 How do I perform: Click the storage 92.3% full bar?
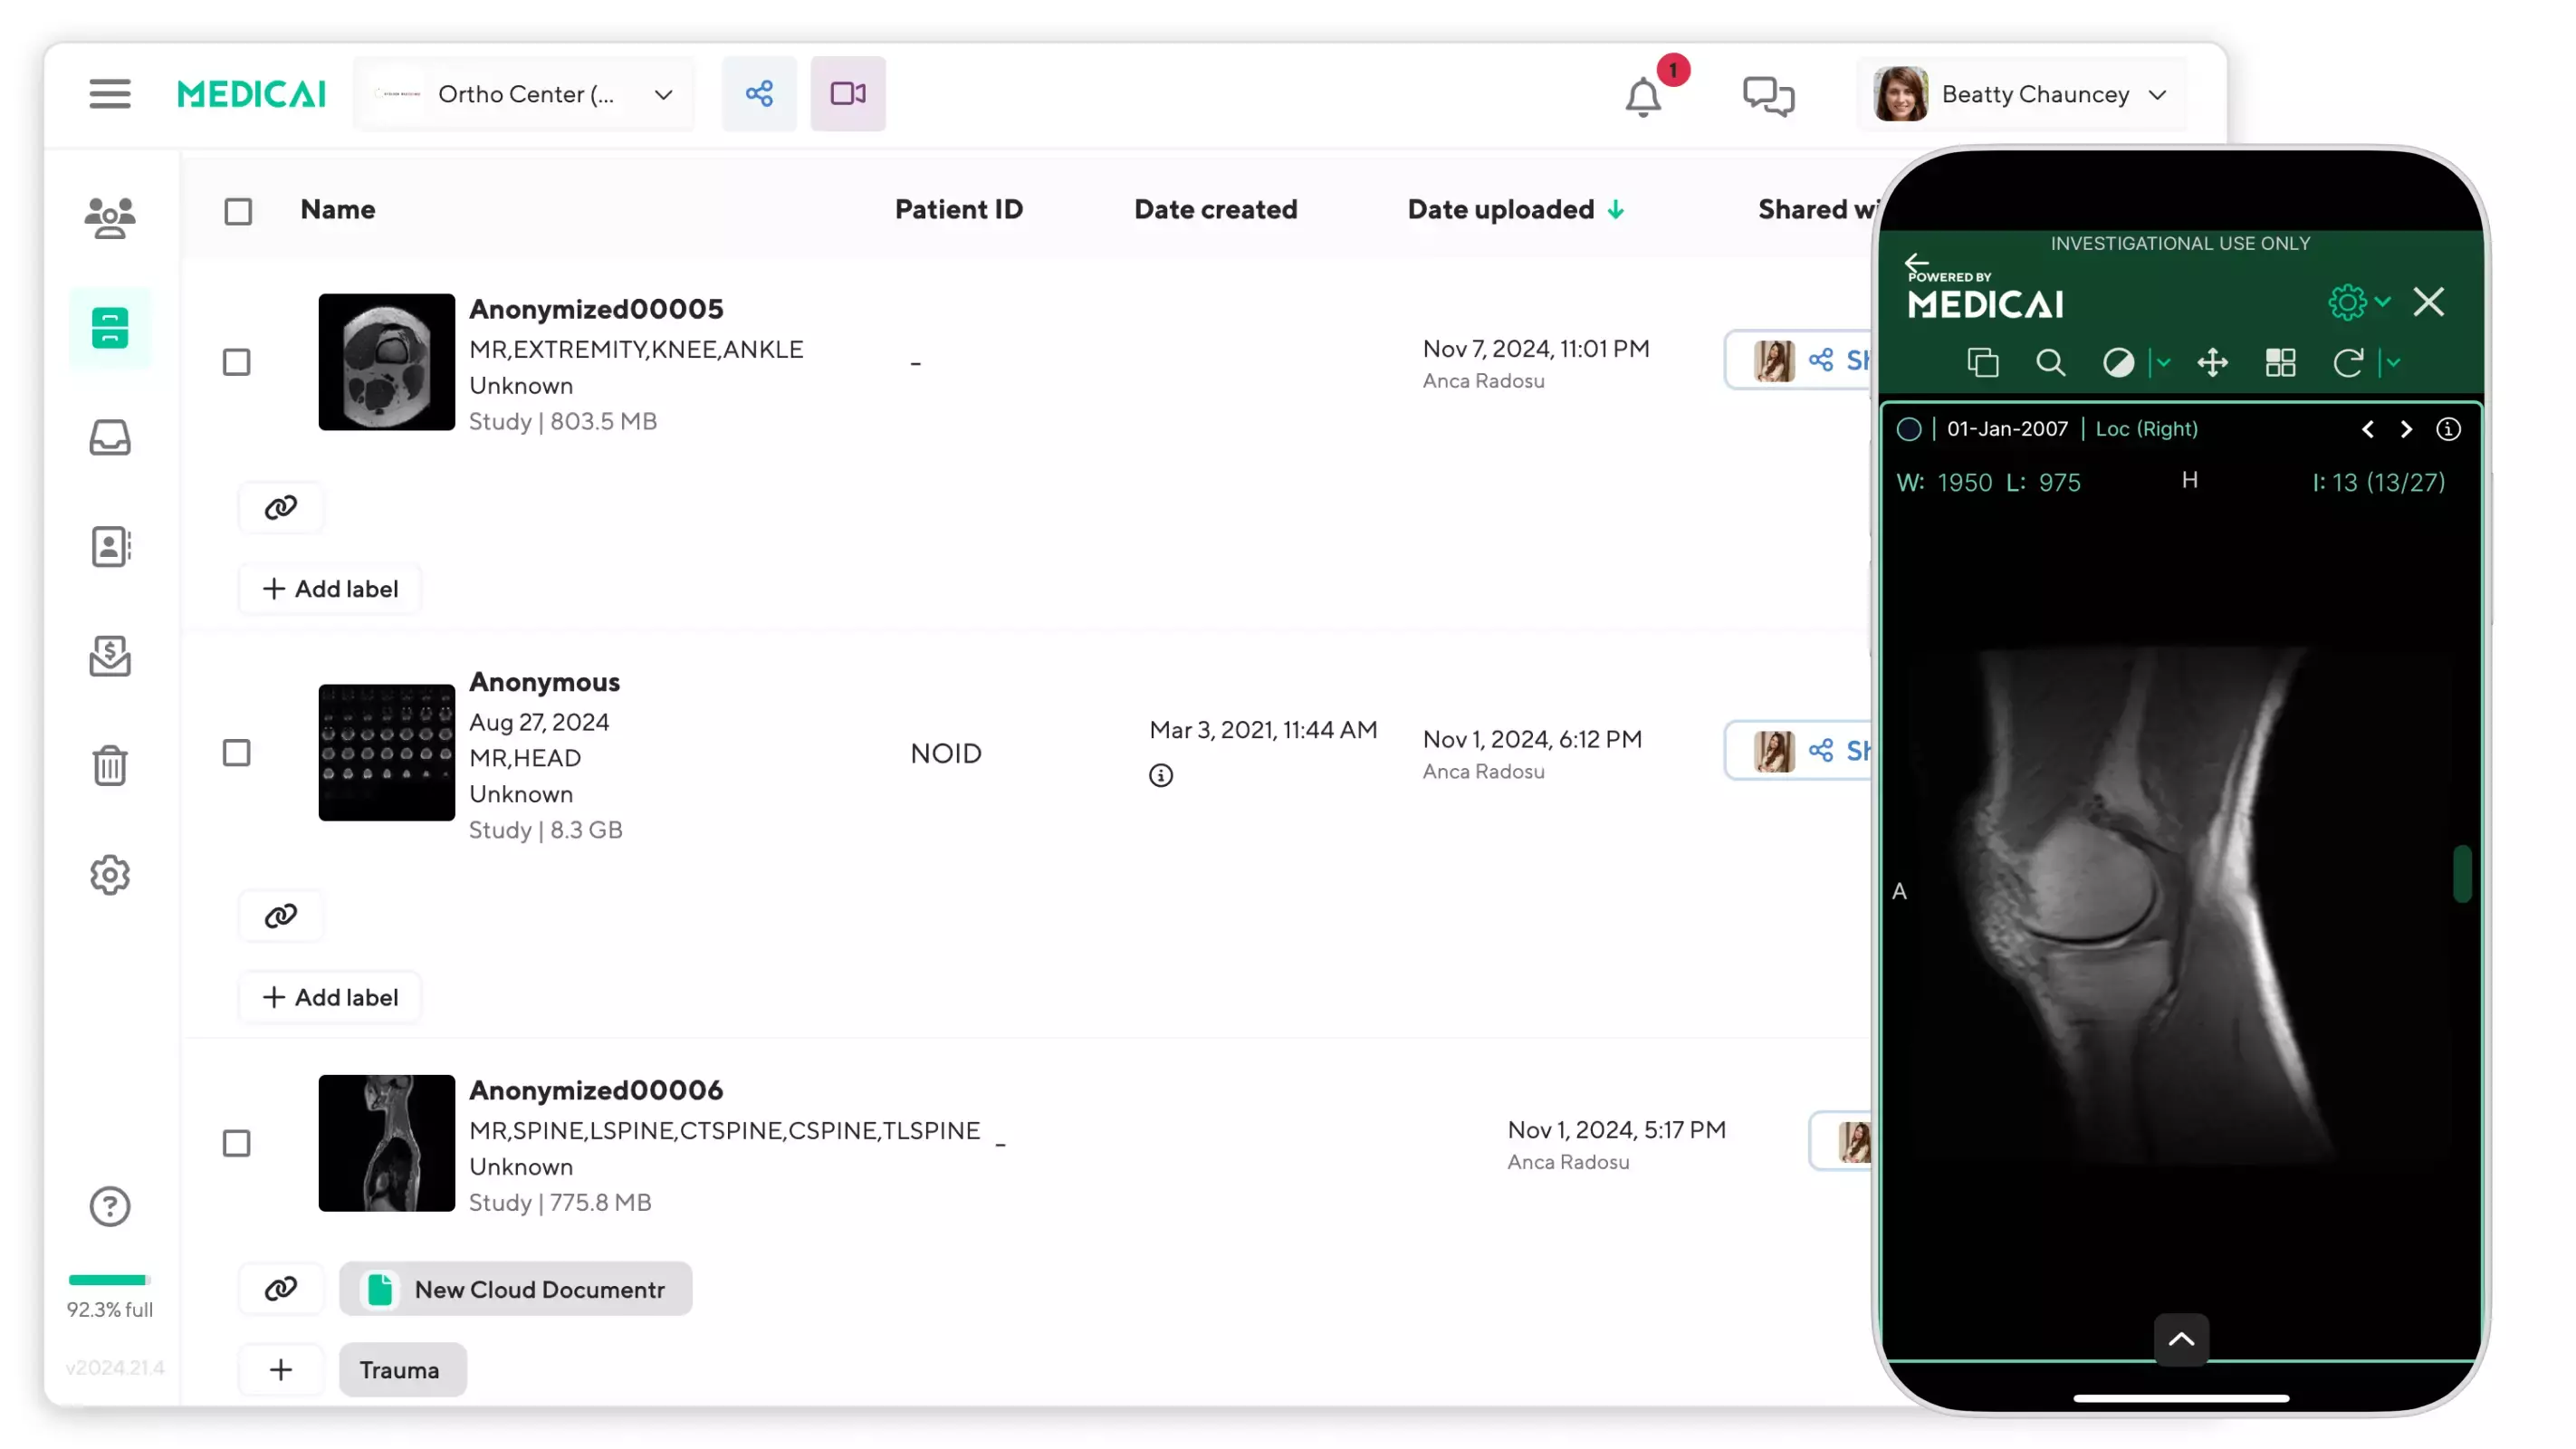click(110, 1280)
